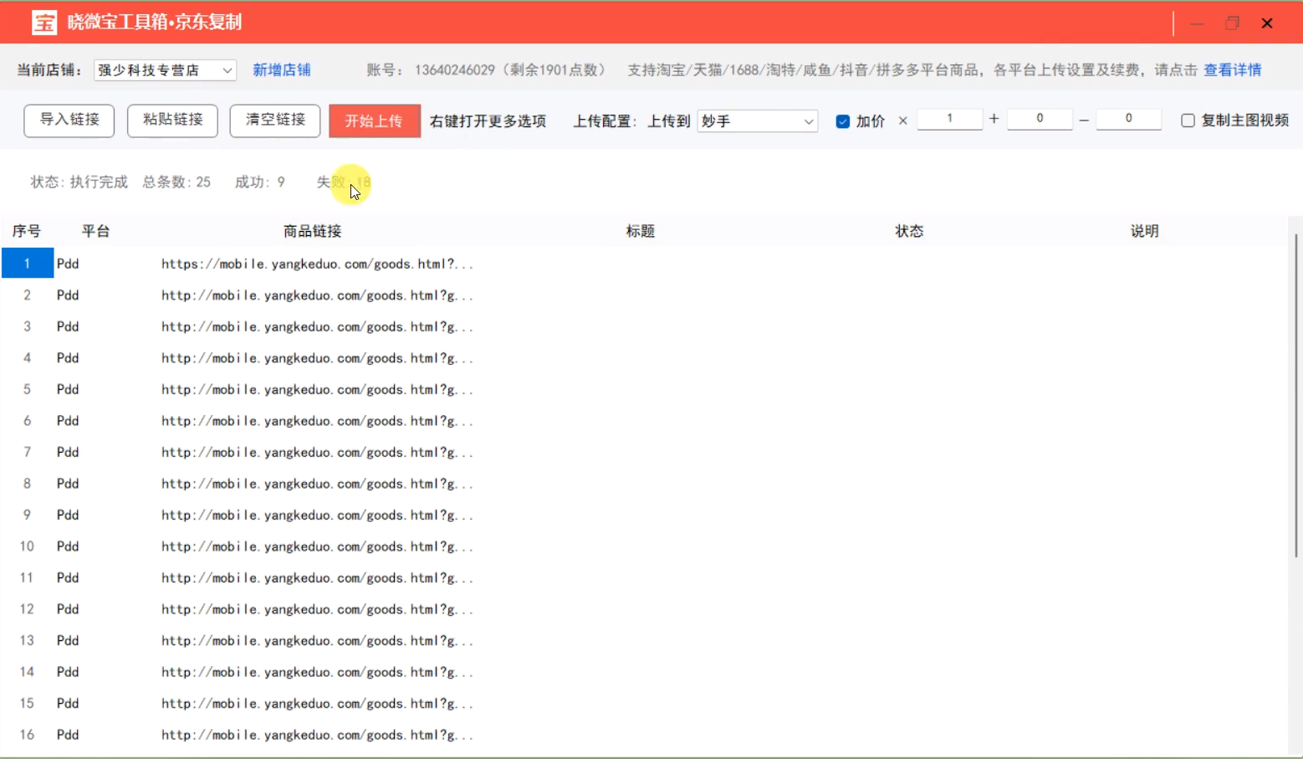Viewport: 1303px width, 759px height.
Task: Click the 成功: 9 status text
Action: (260, 182)
